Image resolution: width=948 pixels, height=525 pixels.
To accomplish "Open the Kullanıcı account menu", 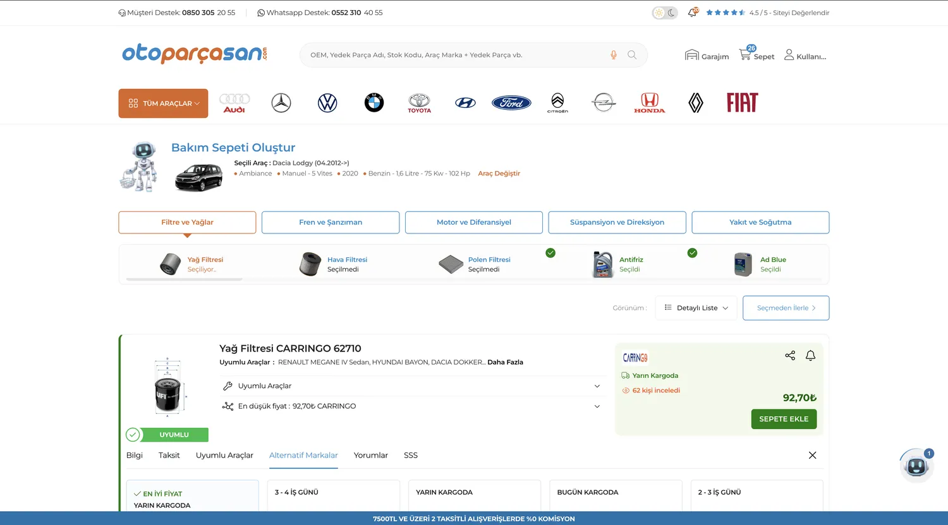I will click(805, 56).
